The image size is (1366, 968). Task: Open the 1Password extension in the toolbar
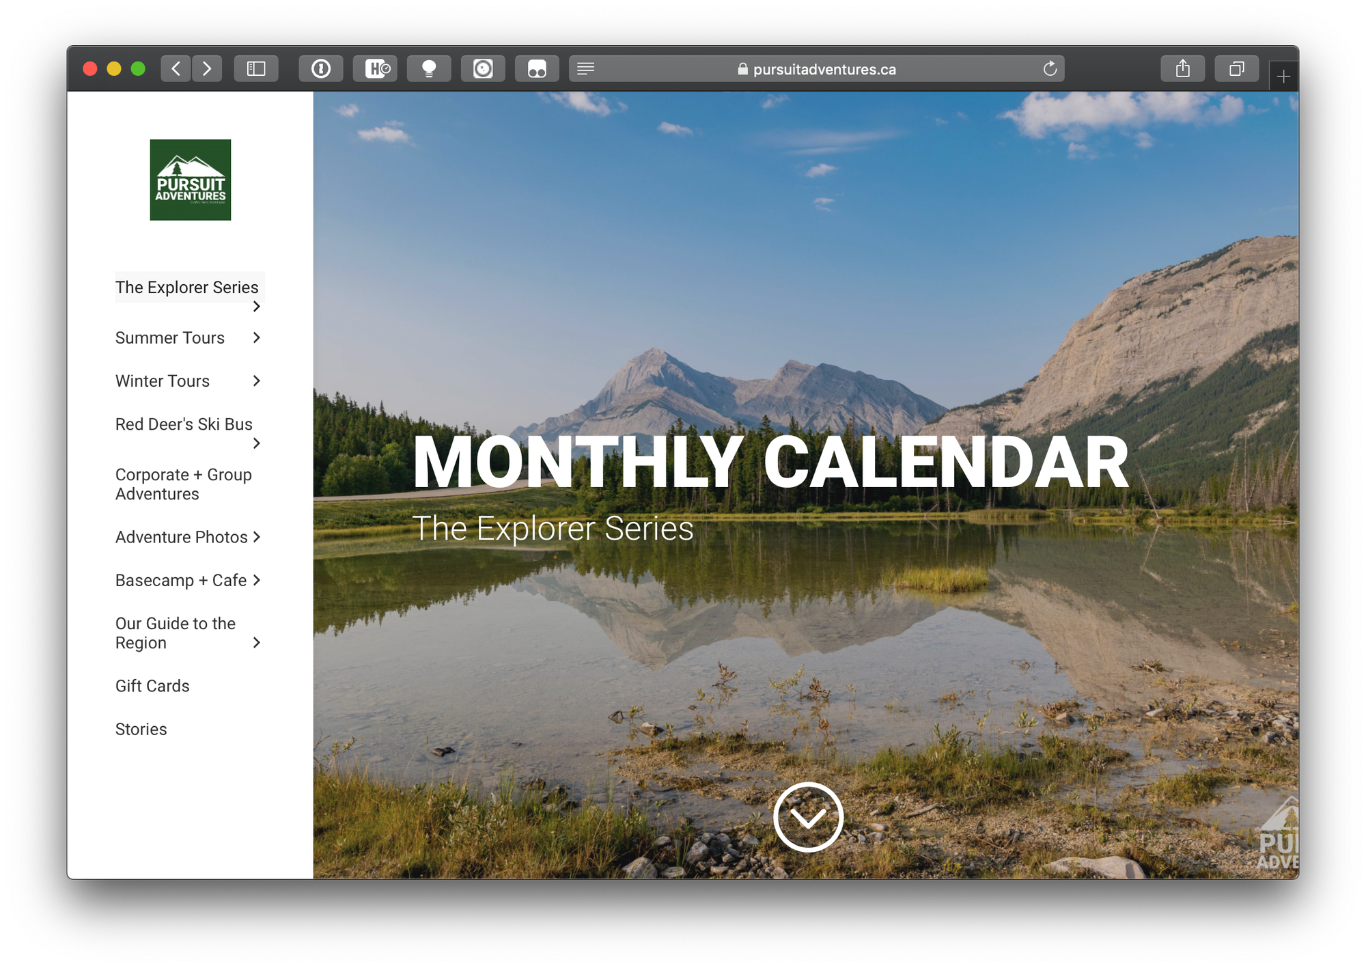(x=320, y=68)
